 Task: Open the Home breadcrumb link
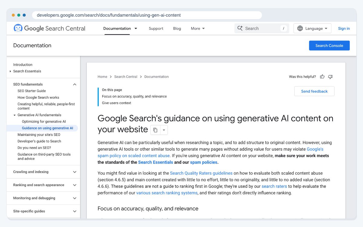pos(102,77)
